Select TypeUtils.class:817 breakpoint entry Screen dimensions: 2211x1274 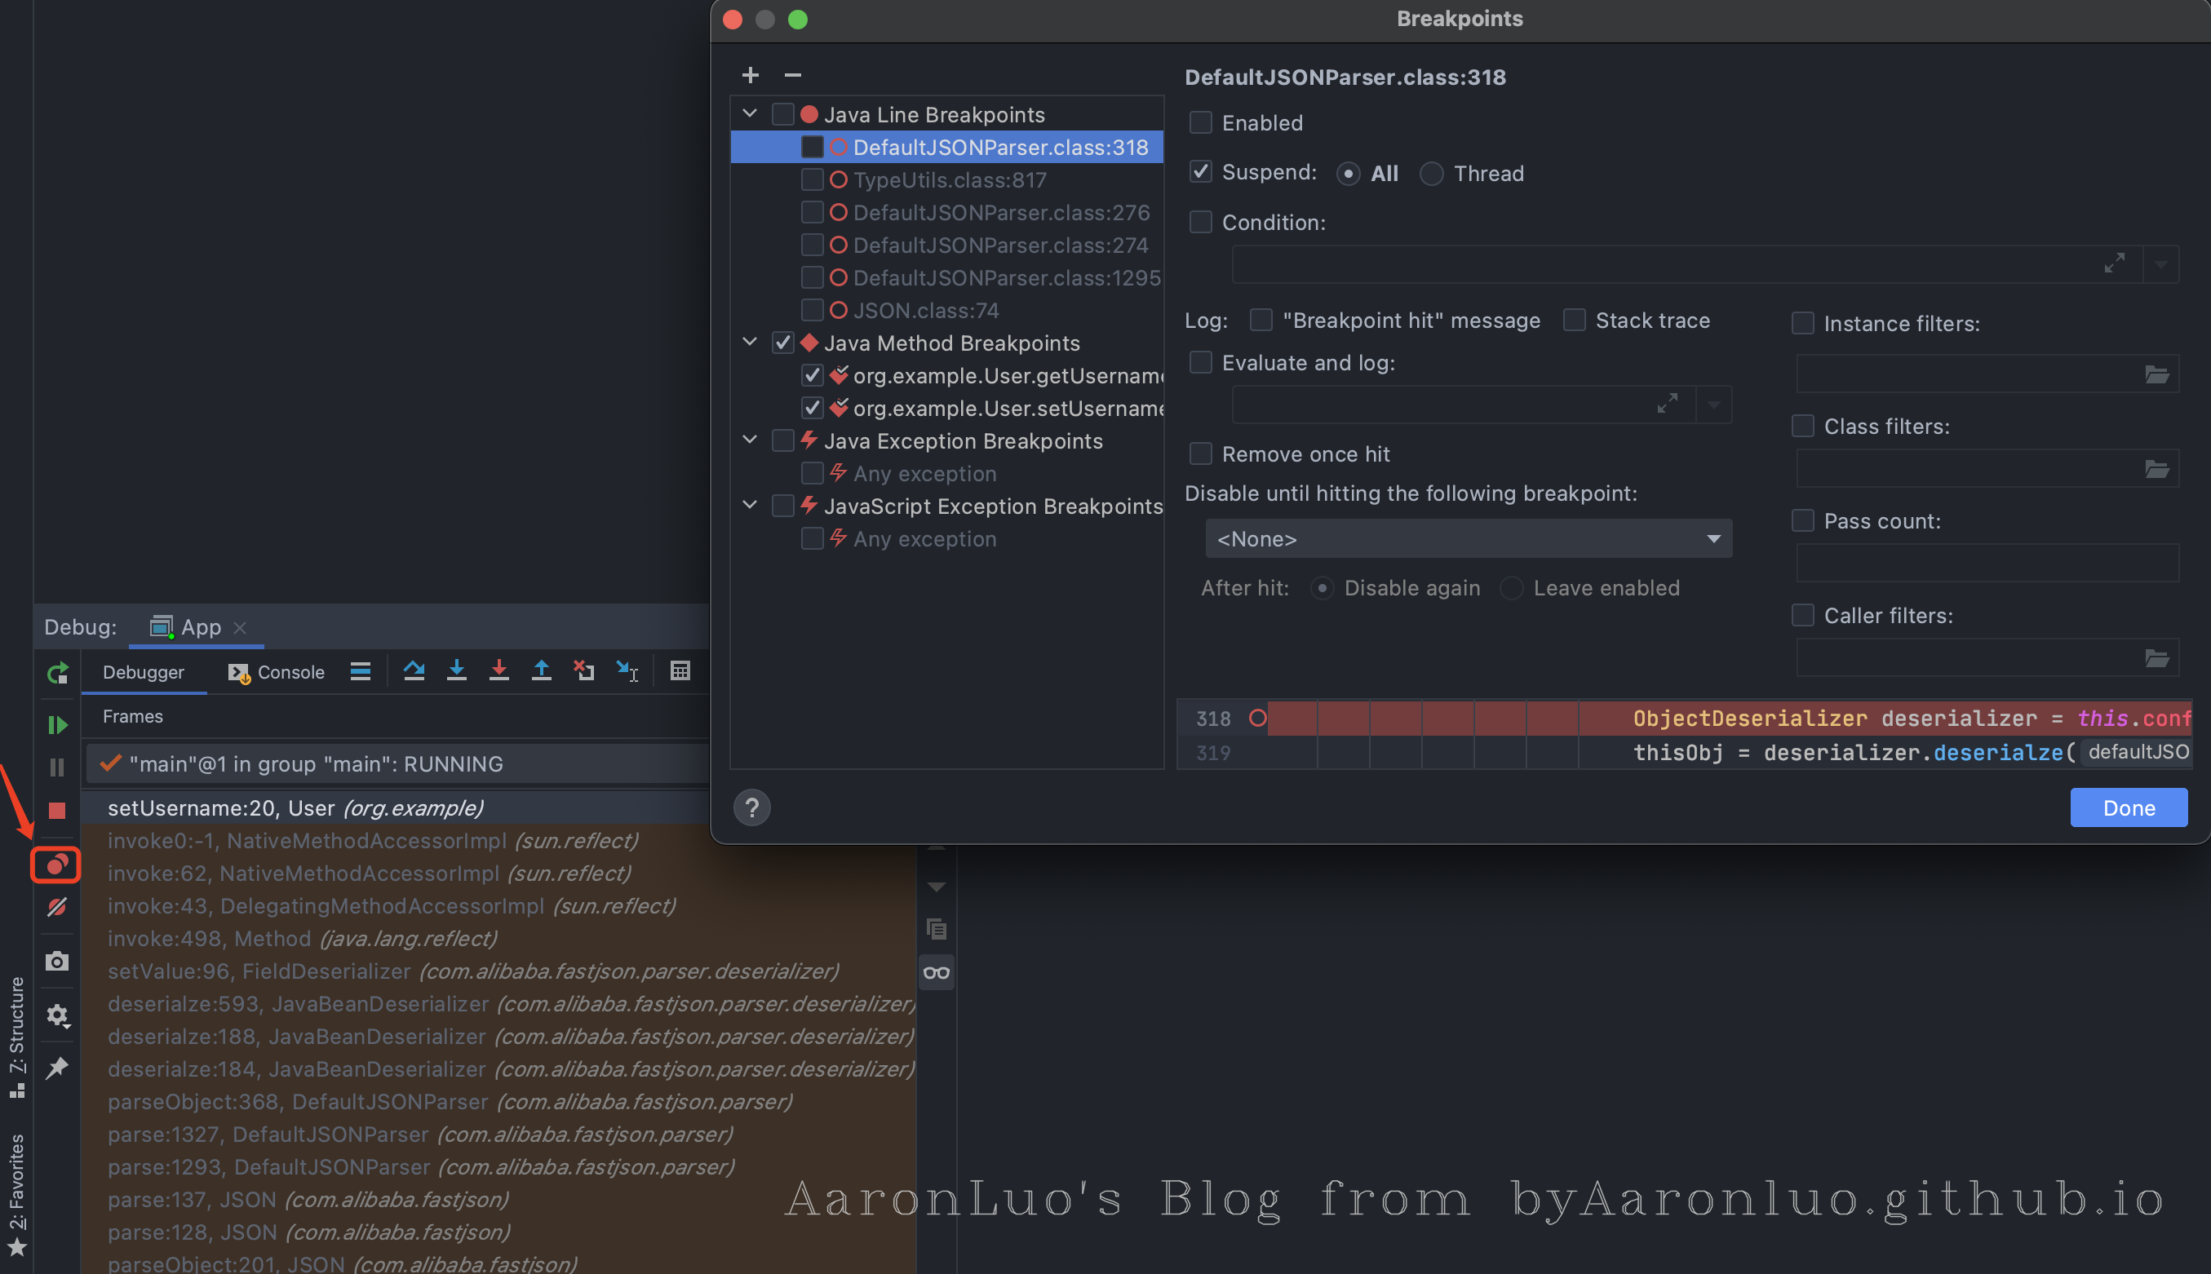(949, 179)
